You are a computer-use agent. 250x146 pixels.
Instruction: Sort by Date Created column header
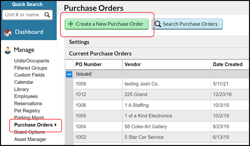230,64
